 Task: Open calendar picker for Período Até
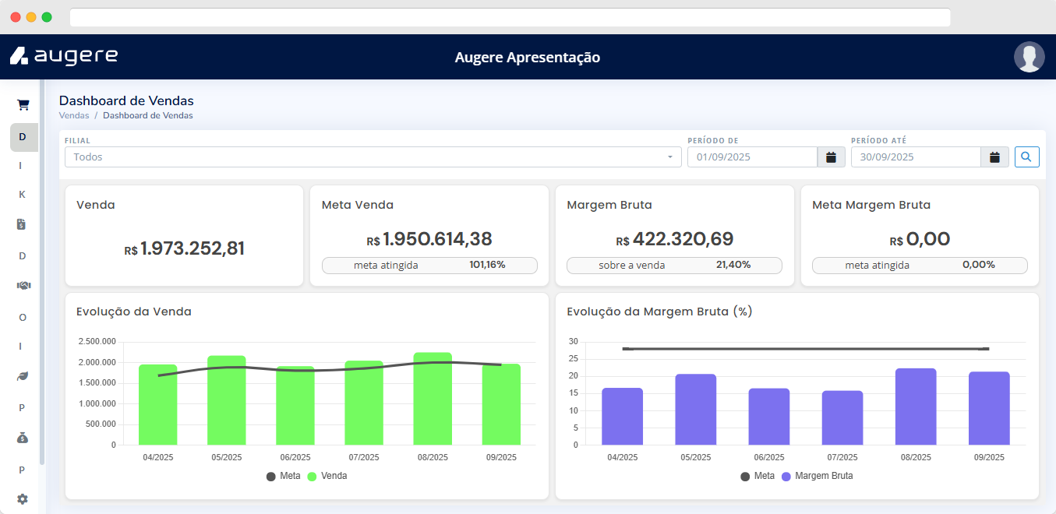coord(994,157)
